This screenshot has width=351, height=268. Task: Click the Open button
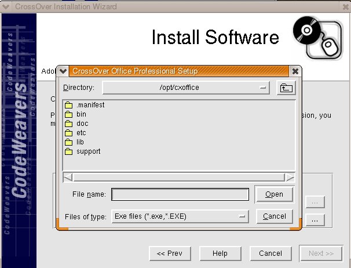click(x=274, y=194)
